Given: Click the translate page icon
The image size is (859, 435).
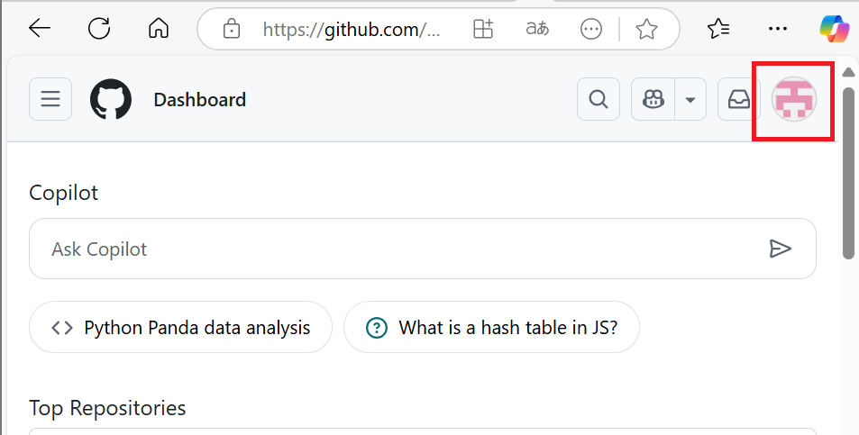Looking at the screenshot, I should pyautogui.click(x=537, y=29).
